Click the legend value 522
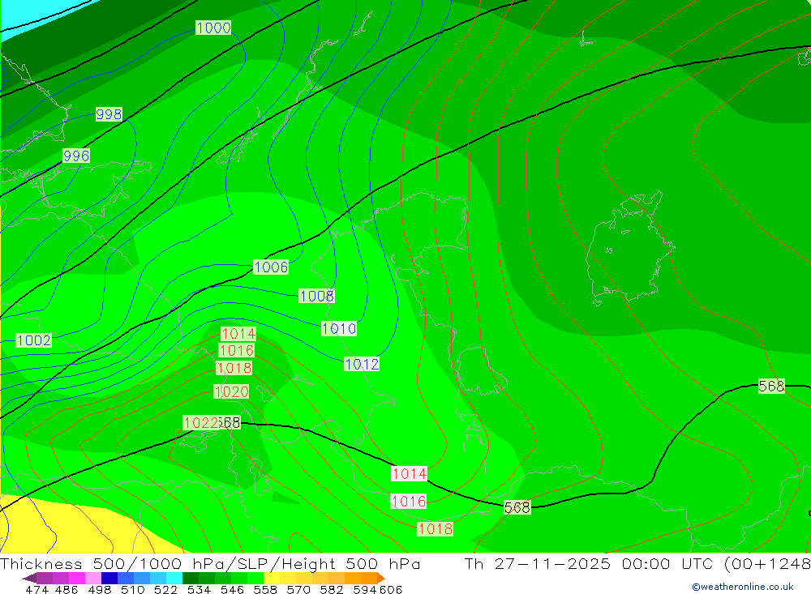Viewport: 811px width, 594px height. [165, 589]
